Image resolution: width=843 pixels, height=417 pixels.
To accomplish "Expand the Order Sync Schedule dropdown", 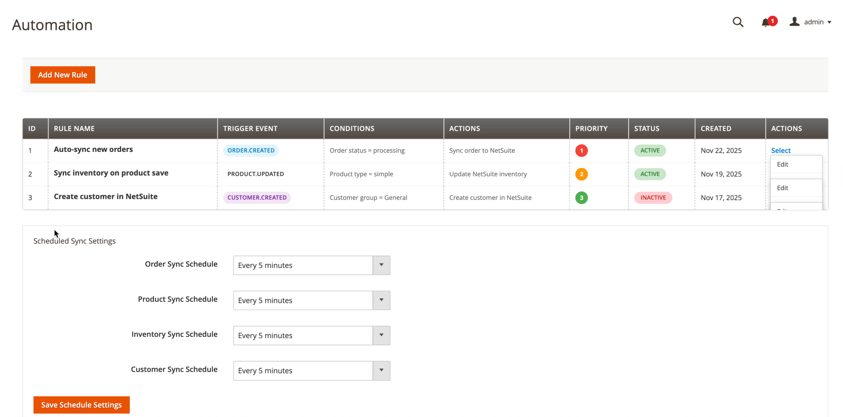I will click(x=311, y=265).
